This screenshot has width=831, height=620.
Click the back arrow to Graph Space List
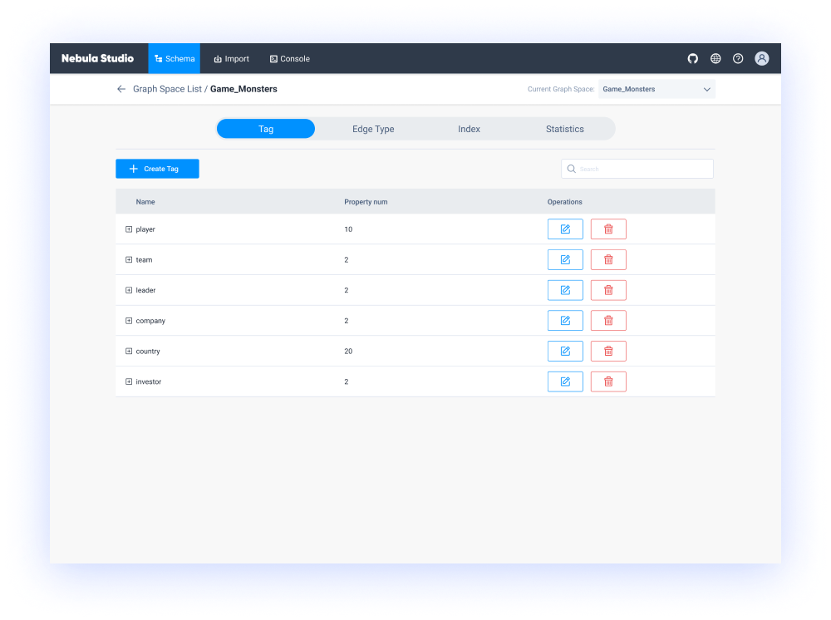point(120,88)
